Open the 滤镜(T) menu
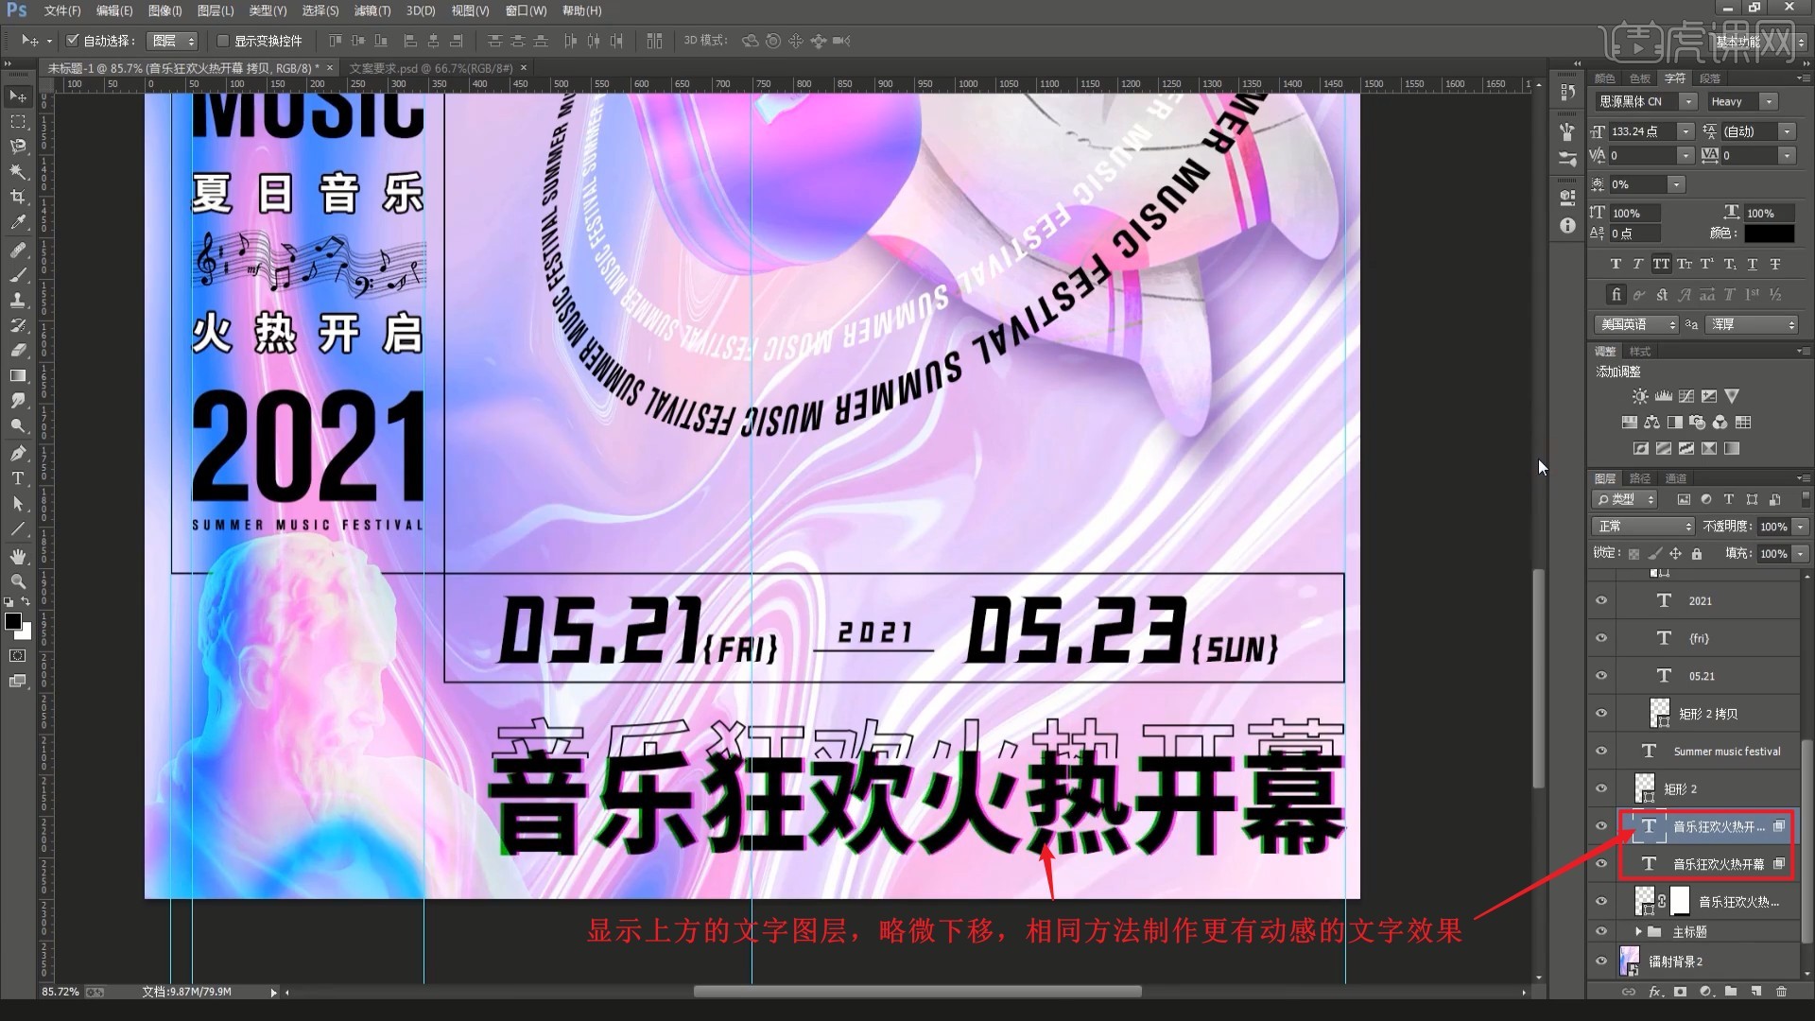 [372, 10]
